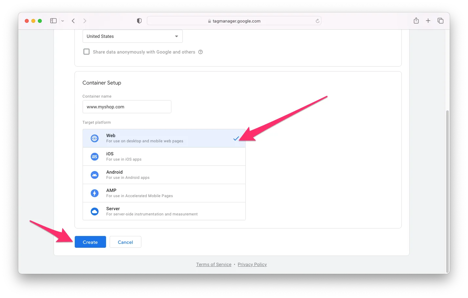Click the Cancel button
The image size is (468, 298).
[125, 242]
